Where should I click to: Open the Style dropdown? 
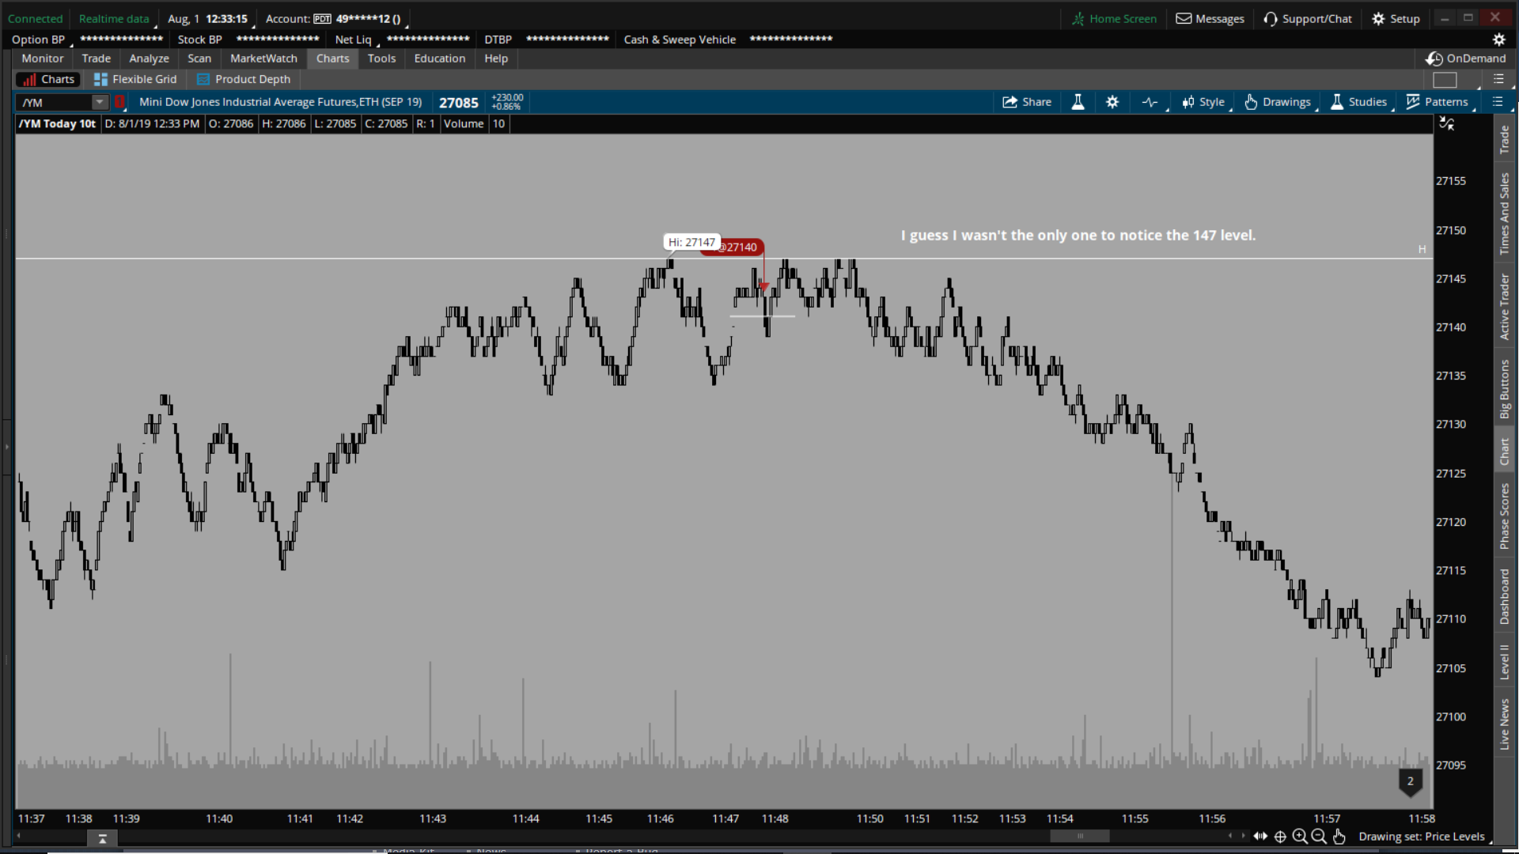pyautogui.click(x=1203, y=102)
